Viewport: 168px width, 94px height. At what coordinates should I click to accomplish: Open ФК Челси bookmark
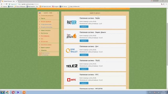point(64,7)
